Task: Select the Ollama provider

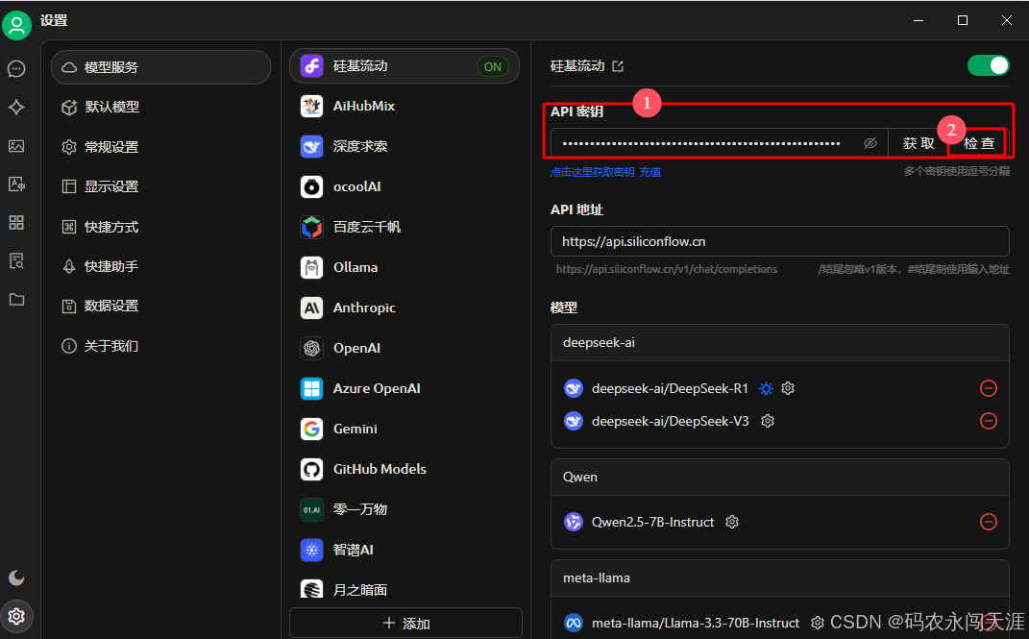Action: 404,268
